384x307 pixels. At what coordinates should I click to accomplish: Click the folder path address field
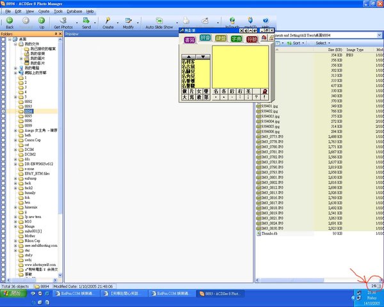tap(325, 35)
